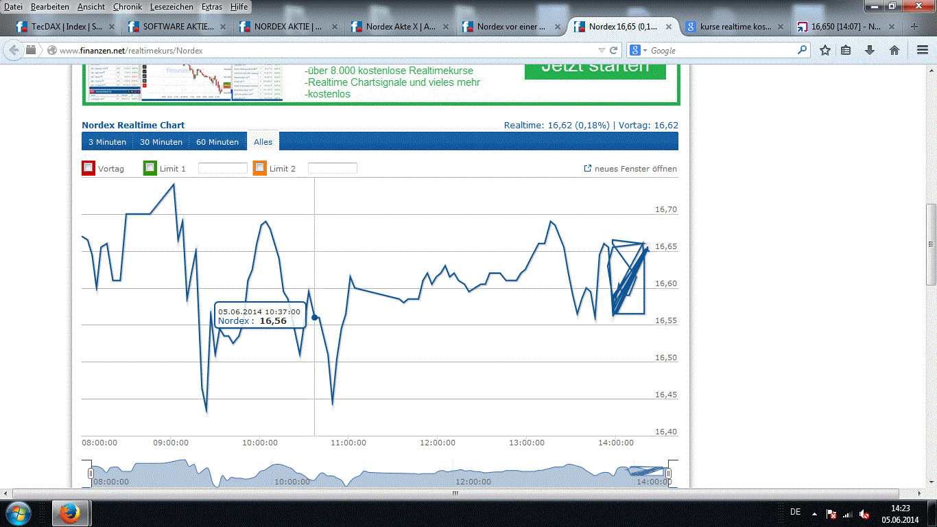
Task: Close the 'TecDAX | Index' tab
Action: [x=112, y=27]
